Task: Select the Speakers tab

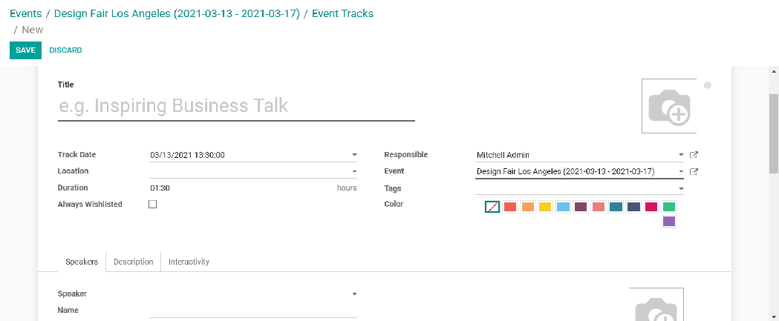Action: 82,262
